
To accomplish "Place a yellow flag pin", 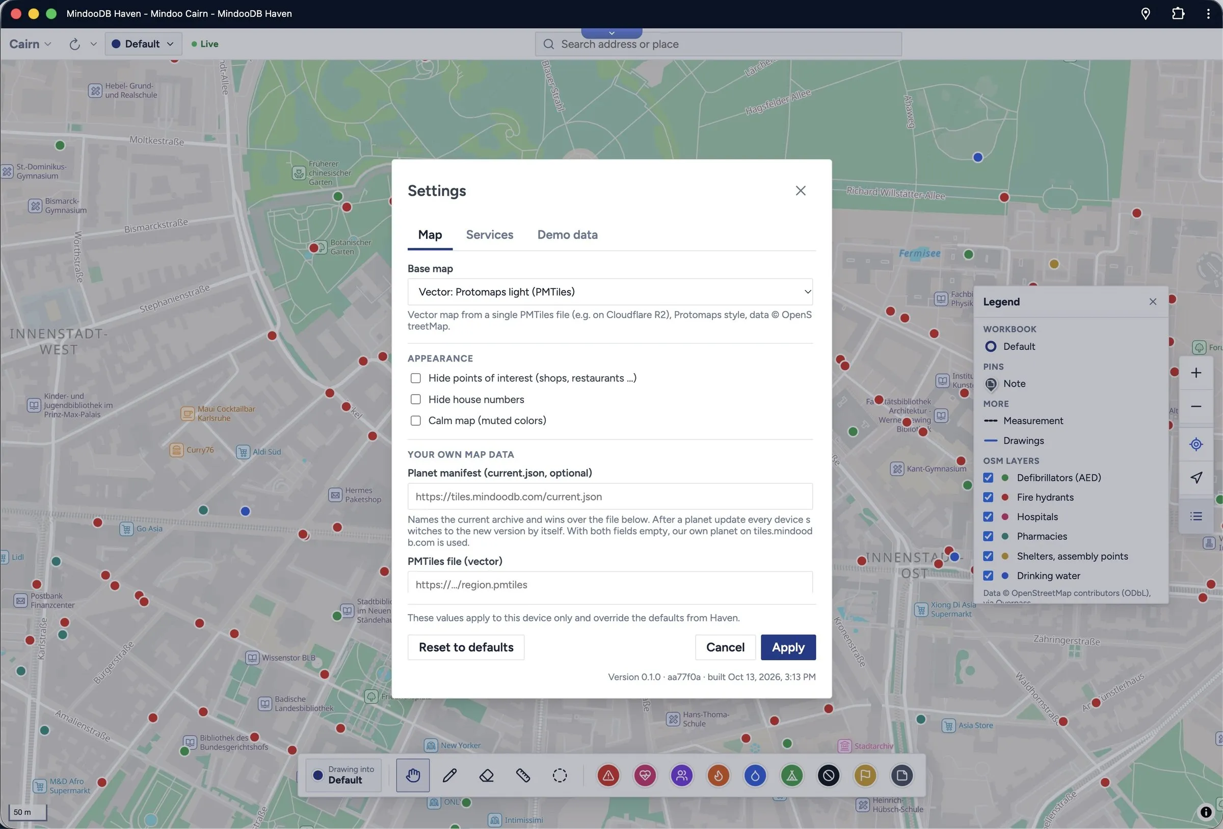I will tap(865, 775).
